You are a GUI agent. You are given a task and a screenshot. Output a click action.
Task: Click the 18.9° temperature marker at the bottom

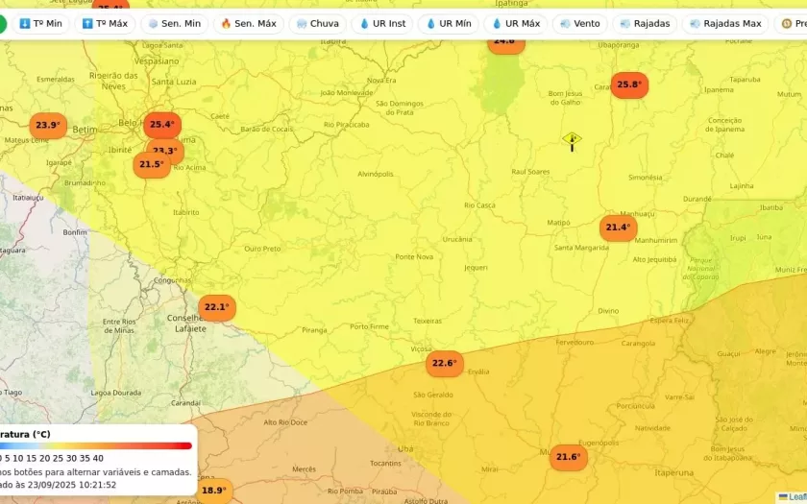(x=213, y=491)
